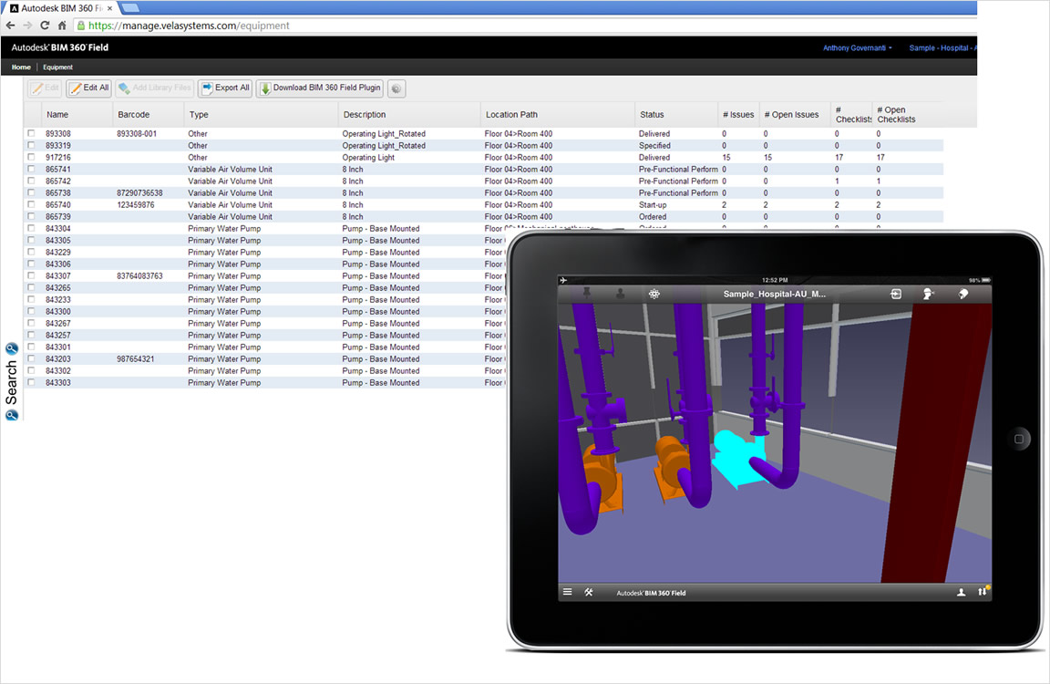Open the gear settings icon in the Equipment toolbar
Viewport: 1050px width, 684px height.
[396, 88]
